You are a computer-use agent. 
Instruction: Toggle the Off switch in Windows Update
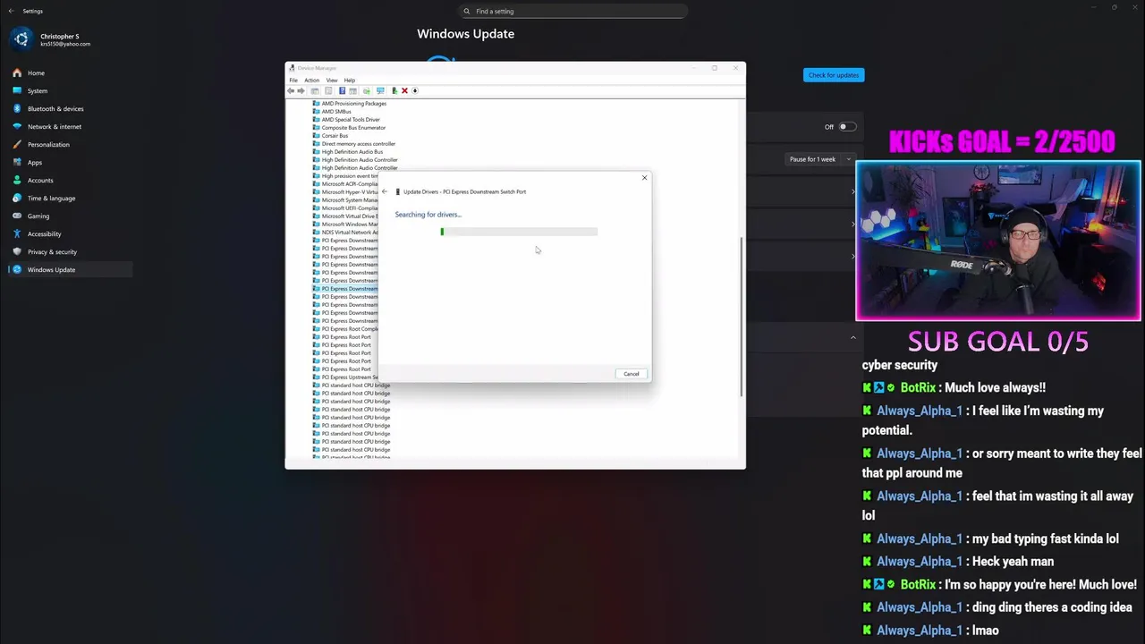tap(846, 127)
